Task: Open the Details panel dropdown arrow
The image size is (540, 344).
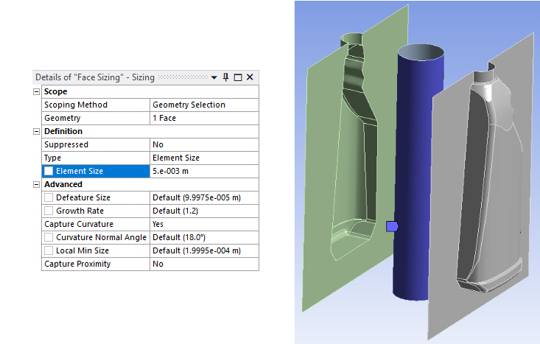Action: pyautogui.click(x=214, y=77)
